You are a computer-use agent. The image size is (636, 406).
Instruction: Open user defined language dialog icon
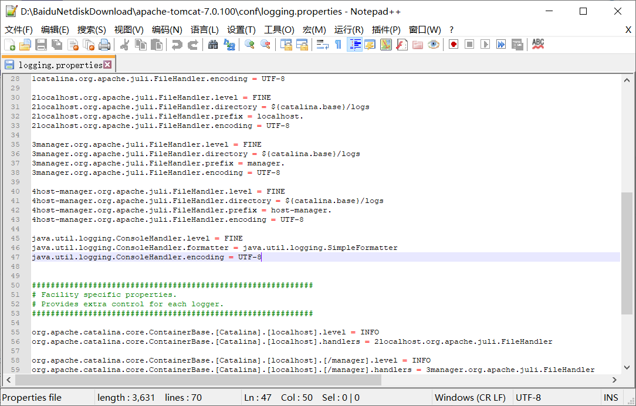[370, 45]
